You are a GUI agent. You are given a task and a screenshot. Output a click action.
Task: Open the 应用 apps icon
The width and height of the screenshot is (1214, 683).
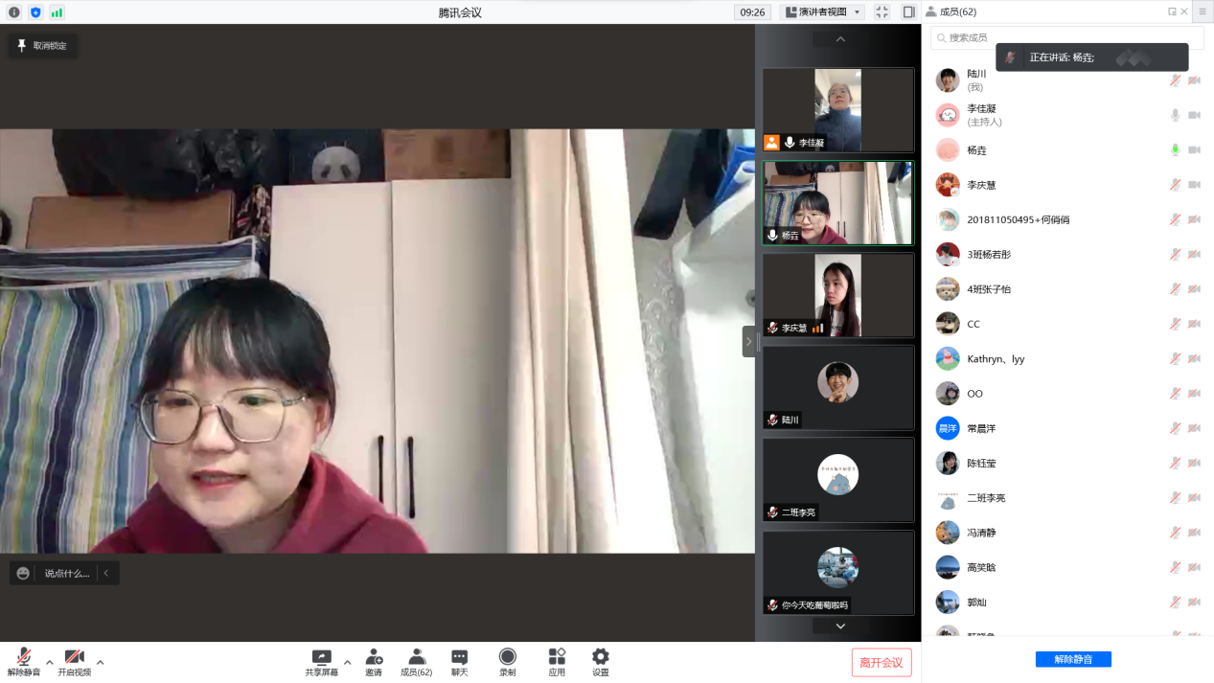coord(557,662)
